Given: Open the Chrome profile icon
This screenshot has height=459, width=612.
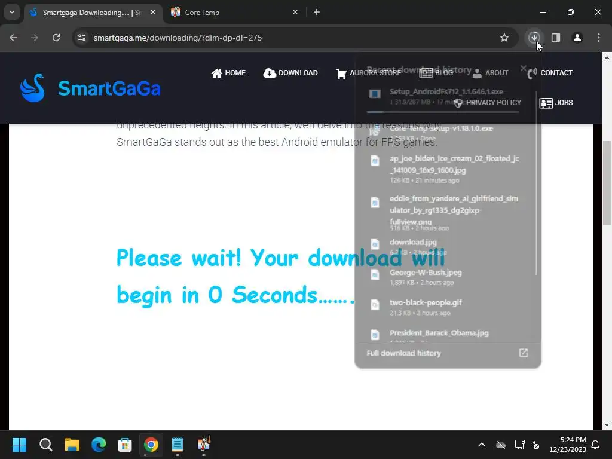Looking at the screenshot, I should (x=577, y=38).
